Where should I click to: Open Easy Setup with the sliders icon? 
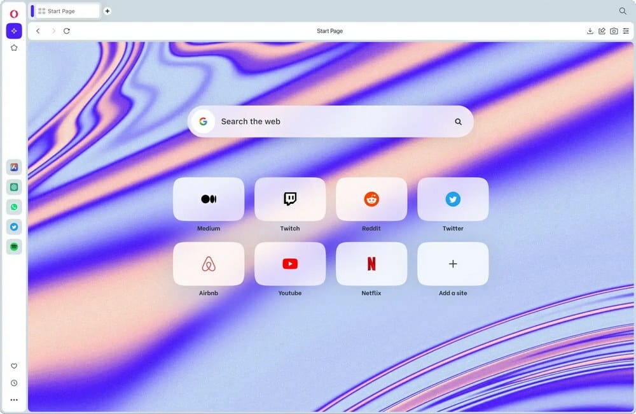click(x=626, y=31)
